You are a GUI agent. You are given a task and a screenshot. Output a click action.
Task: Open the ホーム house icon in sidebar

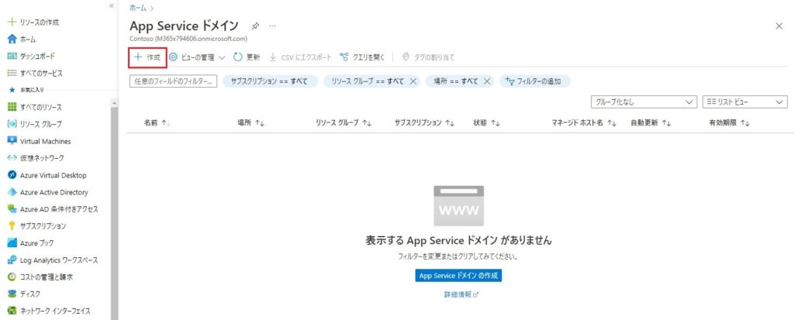[12, 40]
